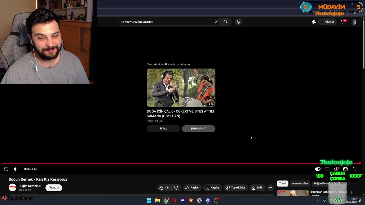Open the Windows Start menu

tap(149, 200)
